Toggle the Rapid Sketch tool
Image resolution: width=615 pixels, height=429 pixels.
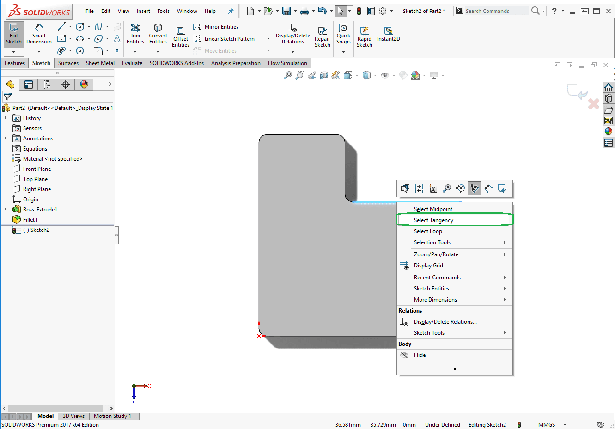[x=364, y=37]
